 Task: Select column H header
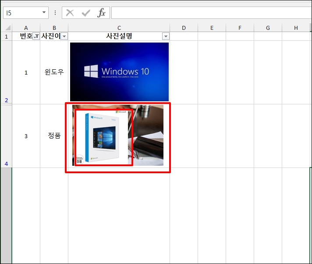click(296, 28)
